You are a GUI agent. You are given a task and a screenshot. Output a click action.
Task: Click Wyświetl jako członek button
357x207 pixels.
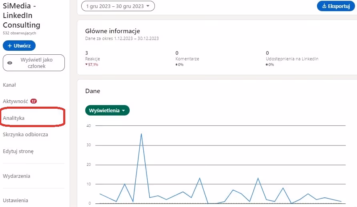pos(34,63)
